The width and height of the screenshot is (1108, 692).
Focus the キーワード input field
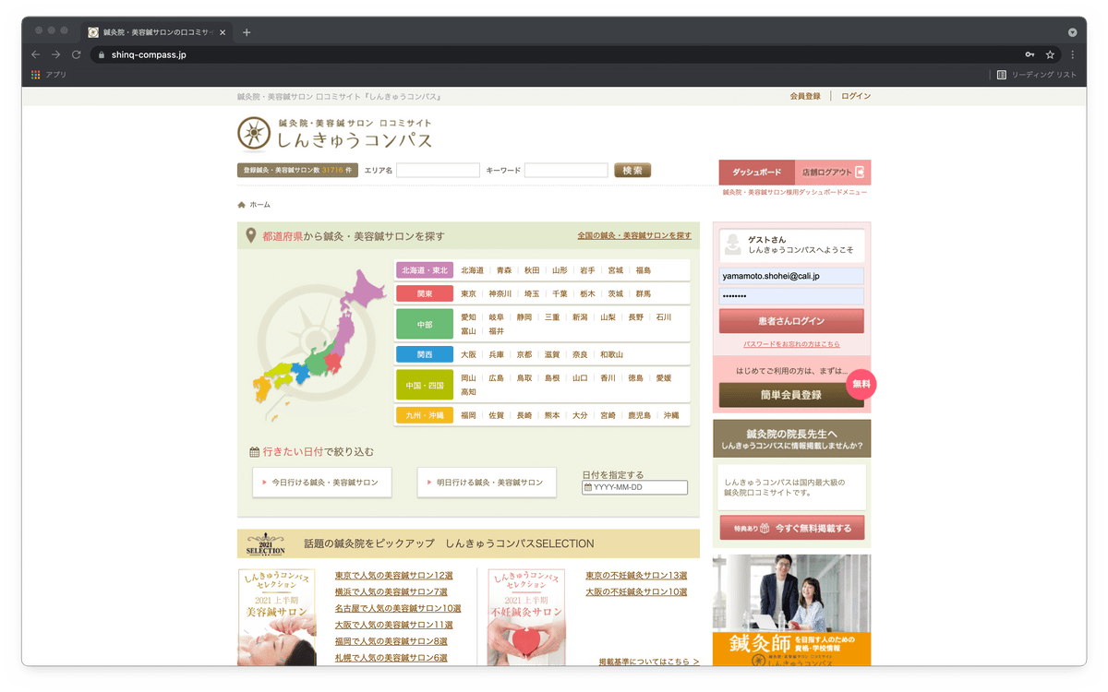[x=566, y=171]
